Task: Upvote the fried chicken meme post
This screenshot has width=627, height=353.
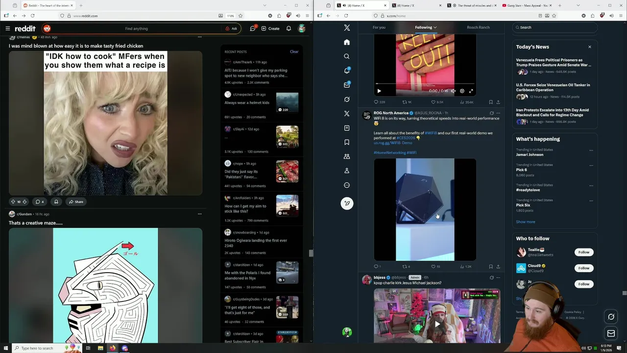Action: (13, 202)
